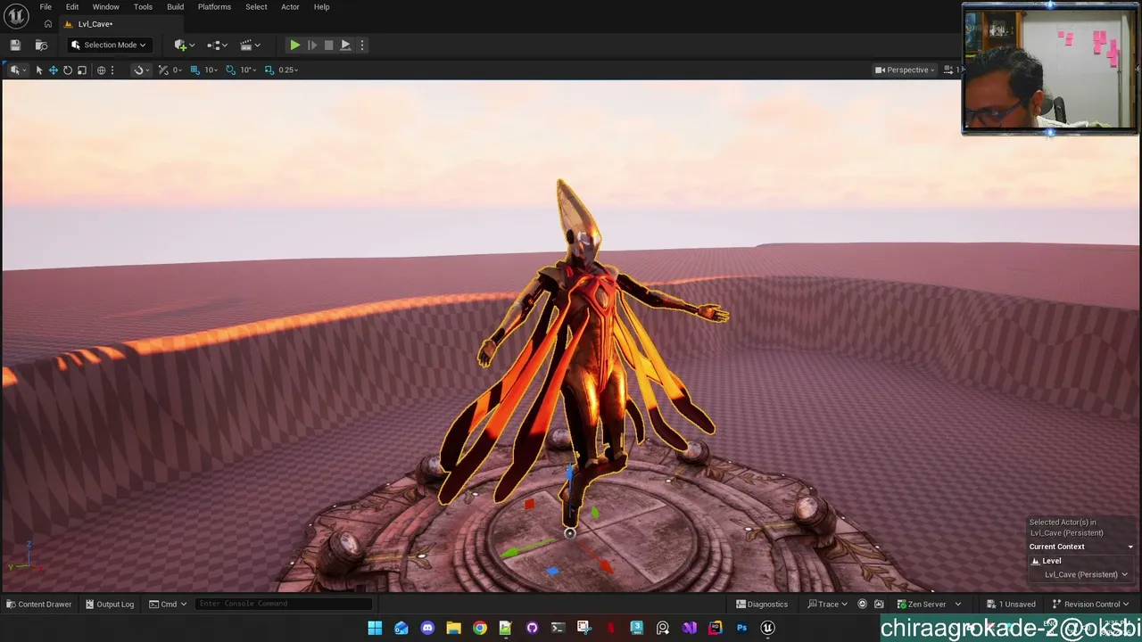Open Photoshop from the taskbar

741,628
